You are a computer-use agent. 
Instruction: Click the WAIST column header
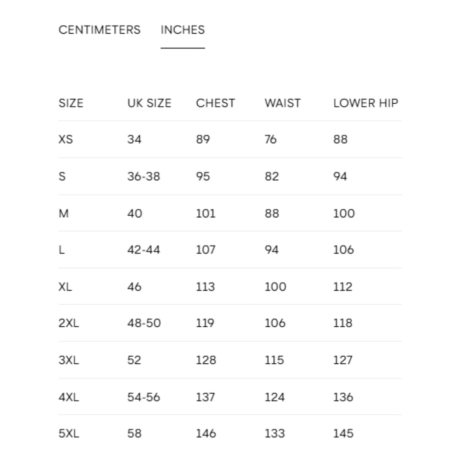(283, 103)
